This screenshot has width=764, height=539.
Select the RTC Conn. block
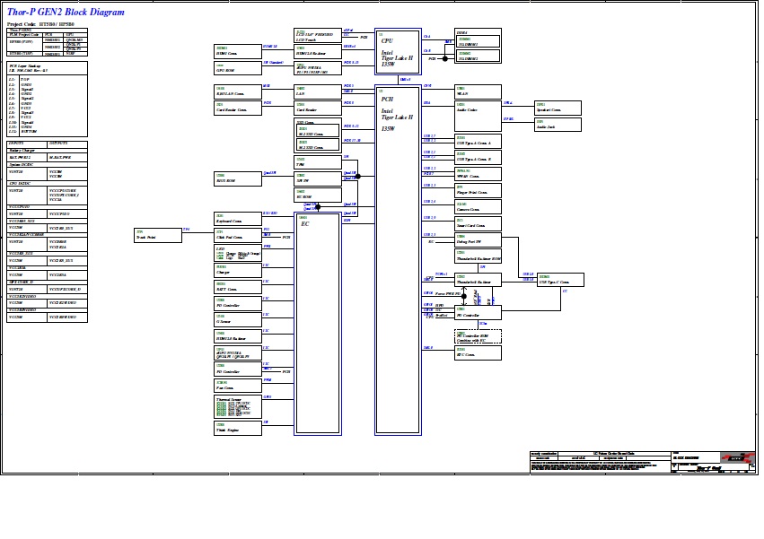click(x=478, y=353)
